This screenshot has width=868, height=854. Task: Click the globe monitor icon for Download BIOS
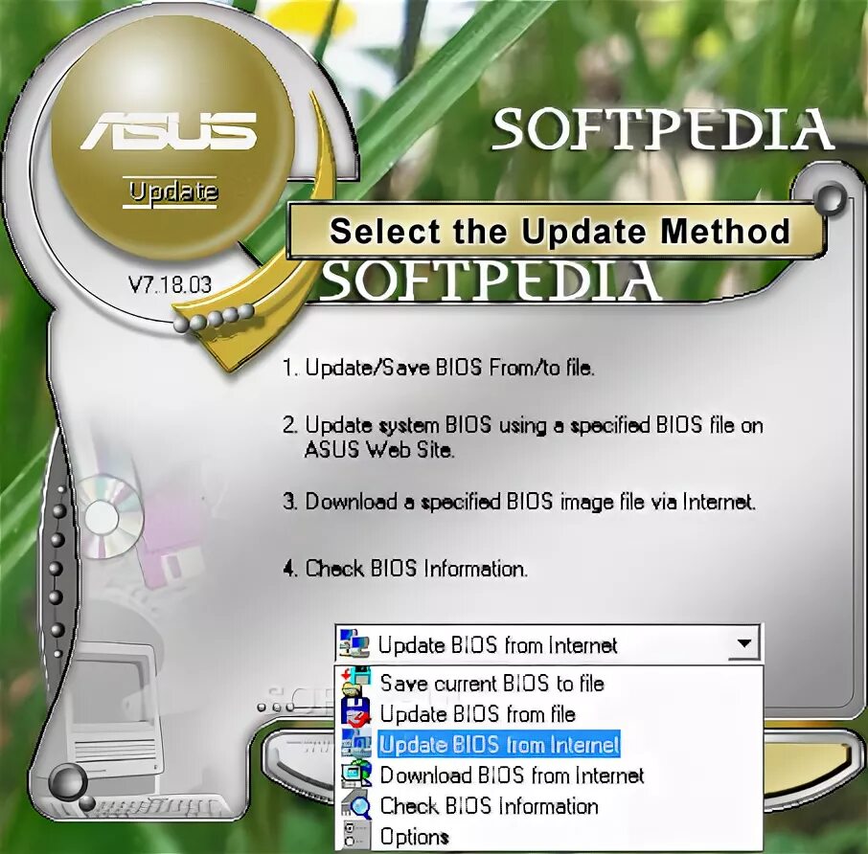tap(356, 774)
